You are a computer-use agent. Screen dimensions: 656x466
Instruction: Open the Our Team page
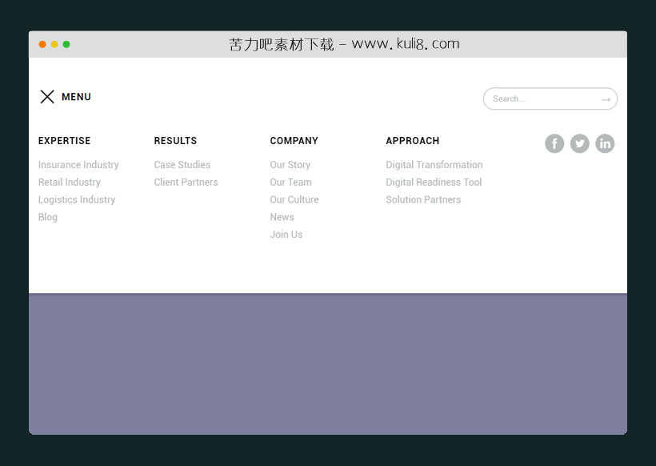(290, 183)
